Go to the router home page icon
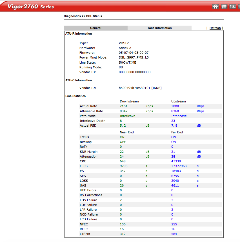Viewport: 240px width, 242px height. tap(215, 6)
